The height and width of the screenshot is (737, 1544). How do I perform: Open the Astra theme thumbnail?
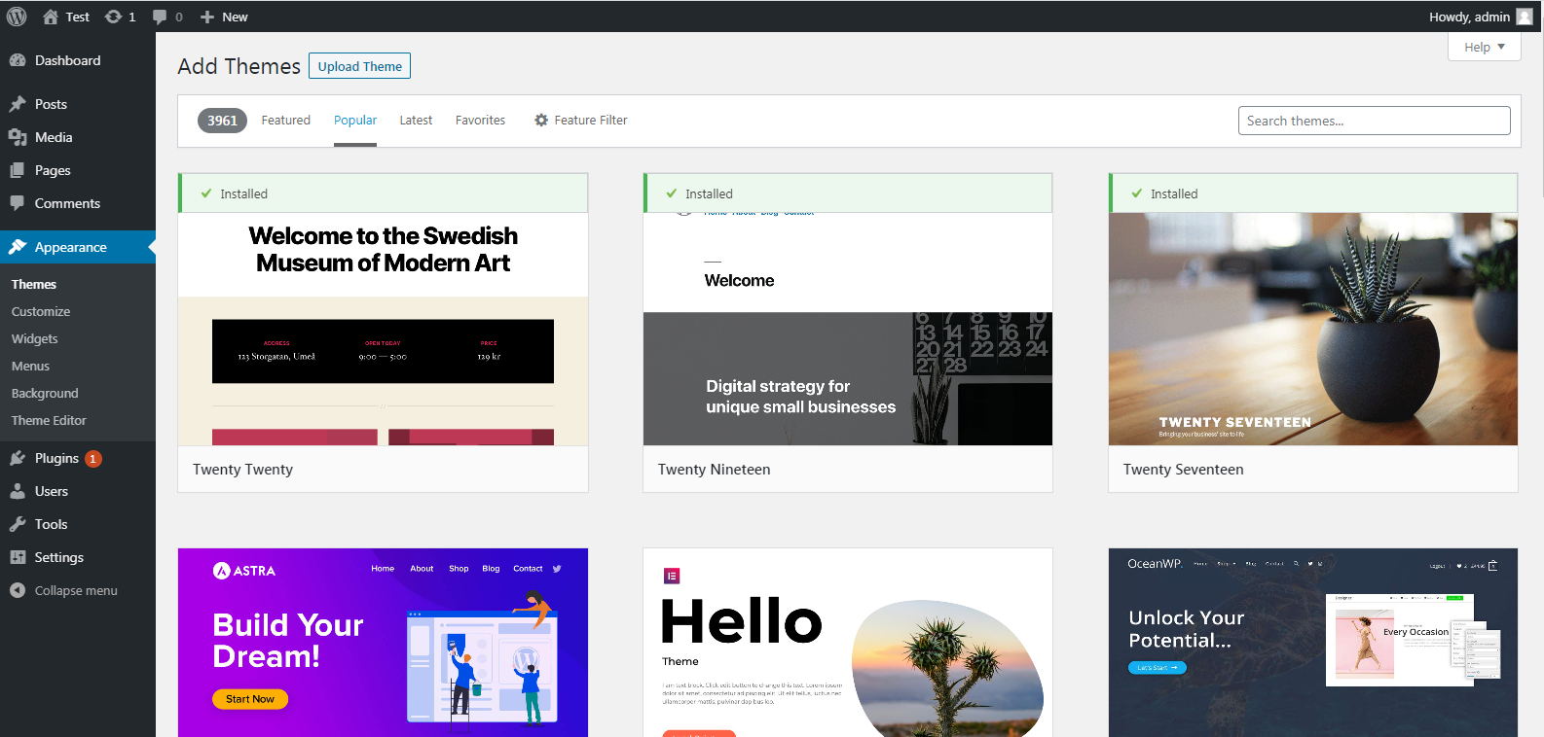click(x=383, y=643)
